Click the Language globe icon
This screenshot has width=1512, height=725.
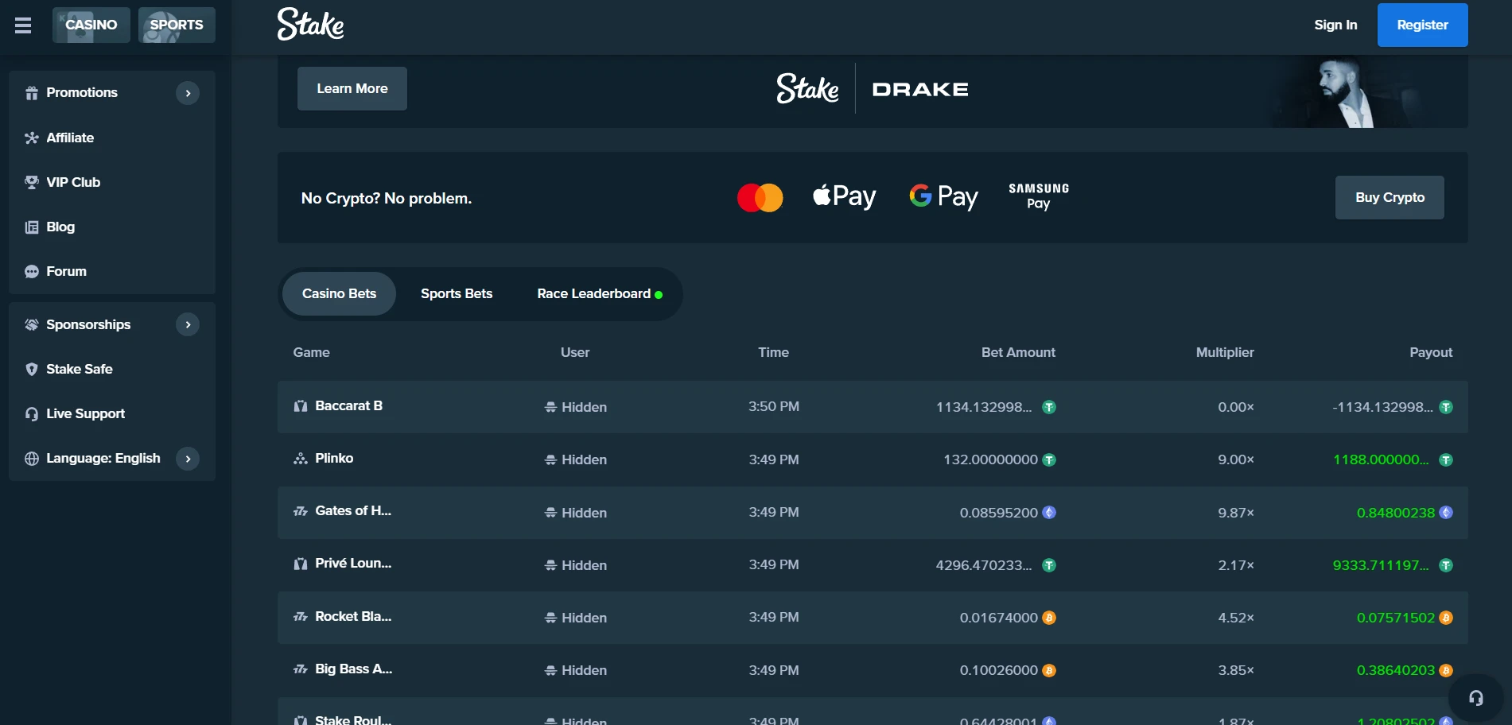coord(32,458)
